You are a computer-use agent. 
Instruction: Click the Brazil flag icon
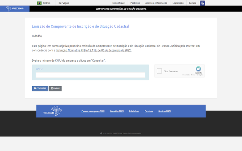[x=39, y=3]
